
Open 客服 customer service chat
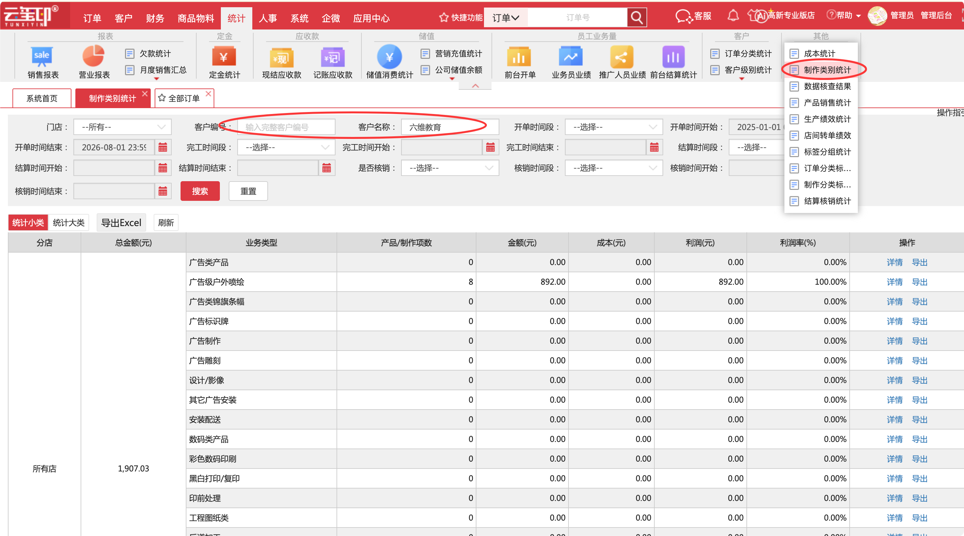point(693,16)
